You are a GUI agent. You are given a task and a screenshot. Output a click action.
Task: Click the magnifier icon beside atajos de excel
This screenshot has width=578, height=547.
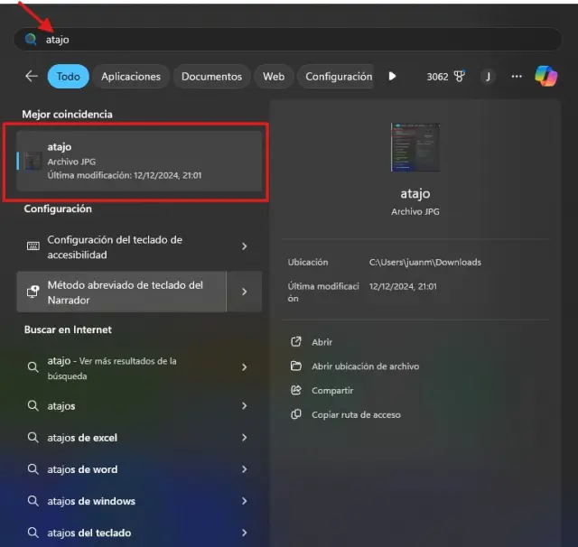33,438
